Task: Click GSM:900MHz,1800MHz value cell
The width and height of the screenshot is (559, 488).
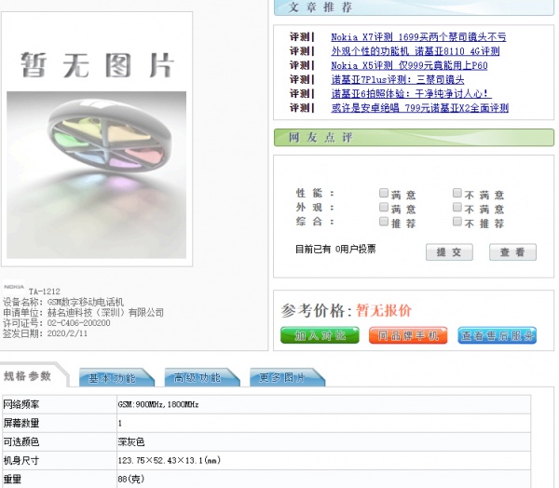Action: click(323, 404)
